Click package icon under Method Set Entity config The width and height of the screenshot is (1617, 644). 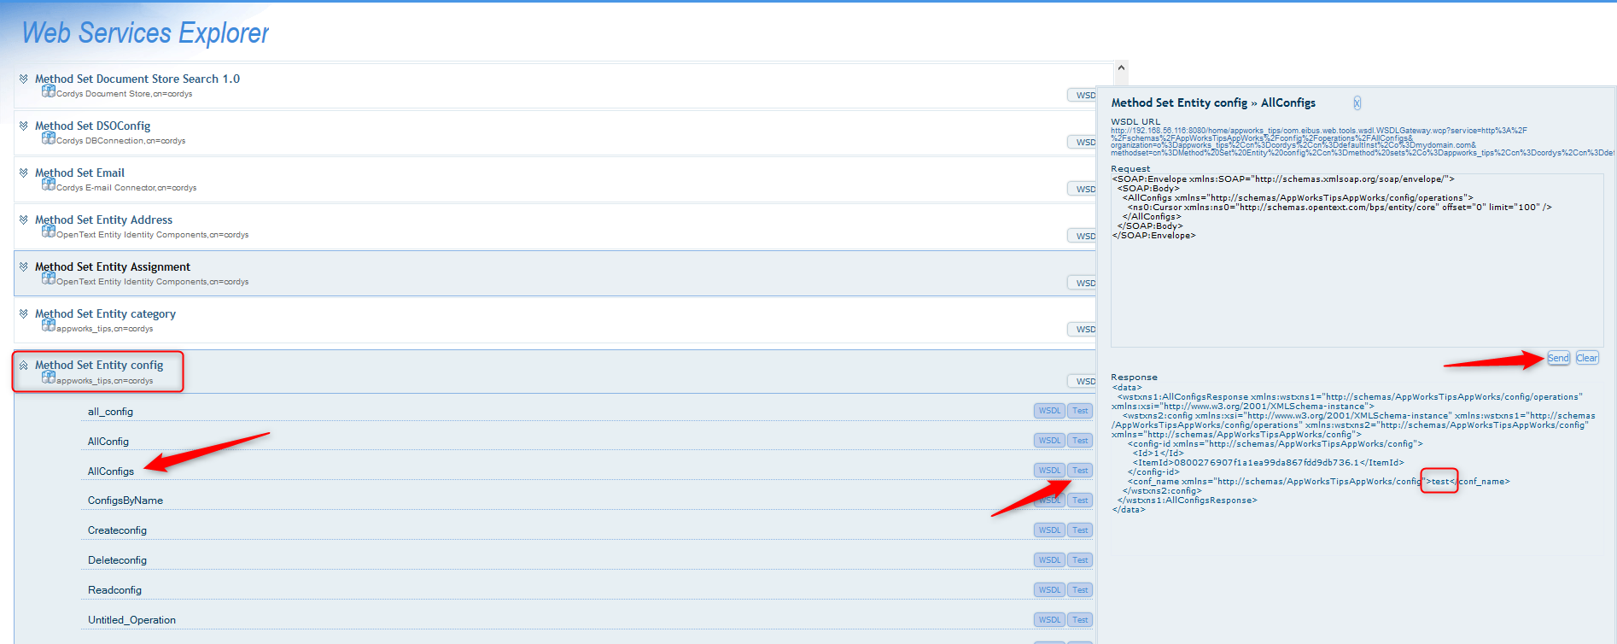pyautogui.click(x=49, y=378)
